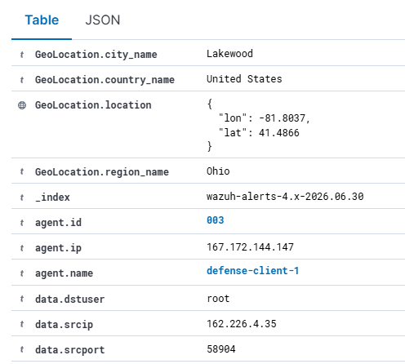The image size is (405, 364).
Task: Click the text type icon beside data.dstuser
Action: [22, 299]
